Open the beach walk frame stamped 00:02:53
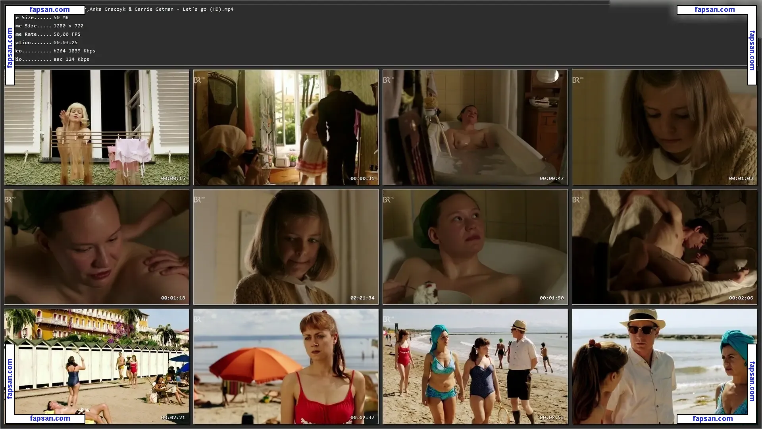The height and width of the screenshot is (429, 762). coord(475,366)
